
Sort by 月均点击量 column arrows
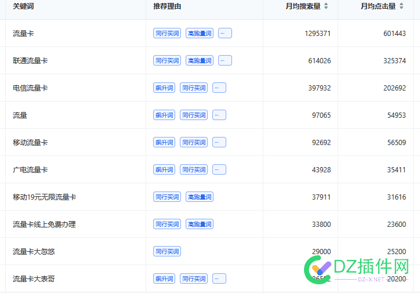point(401,6)
